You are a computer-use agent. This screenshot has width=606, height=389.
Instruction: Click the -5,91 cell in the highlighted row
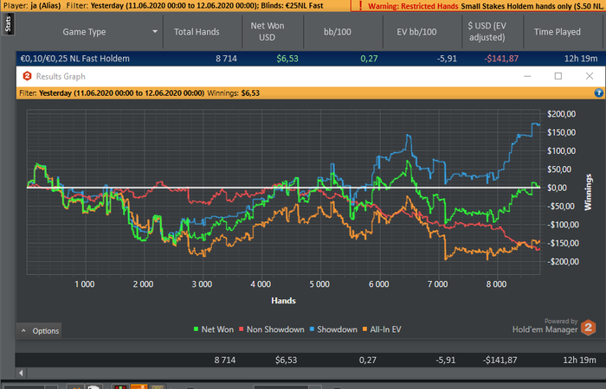[x=447, y=59]
